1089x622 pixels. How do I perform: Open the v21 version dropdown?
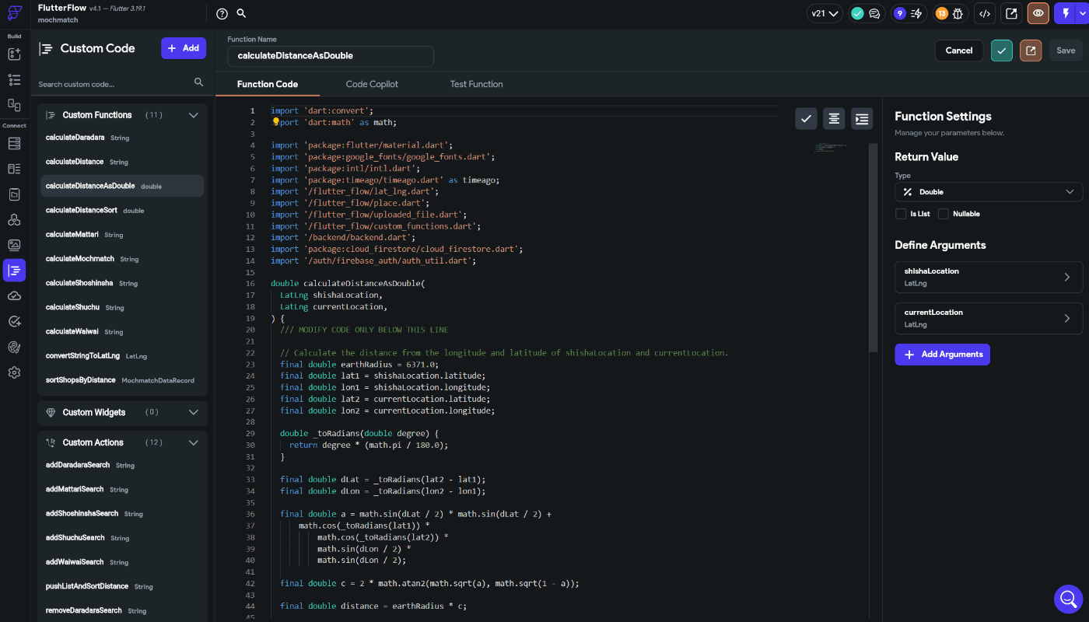[x=825, y=13]
